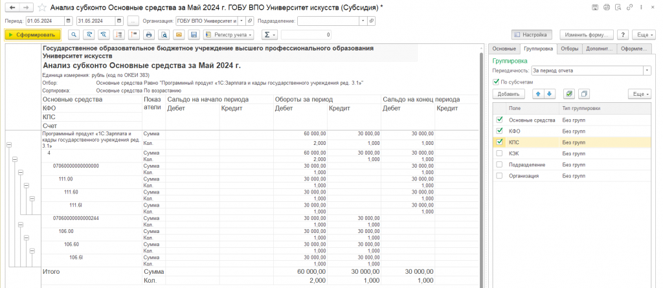Switch to the Отборы tab

[570, 49]
